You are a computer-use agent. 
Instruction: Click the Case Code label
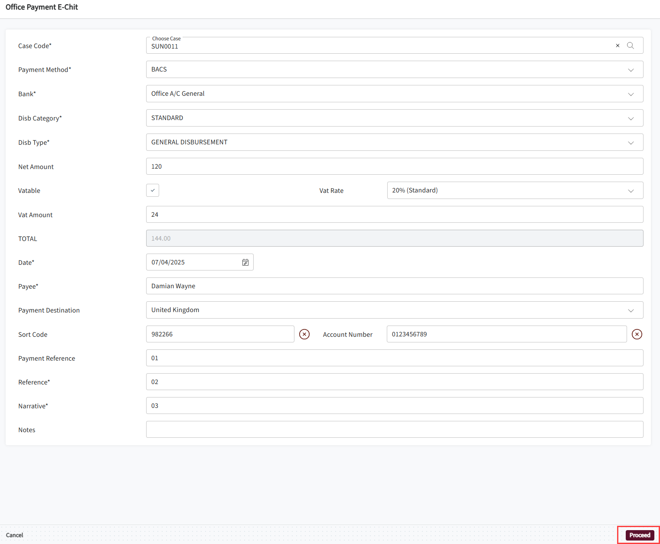(35, 46)
